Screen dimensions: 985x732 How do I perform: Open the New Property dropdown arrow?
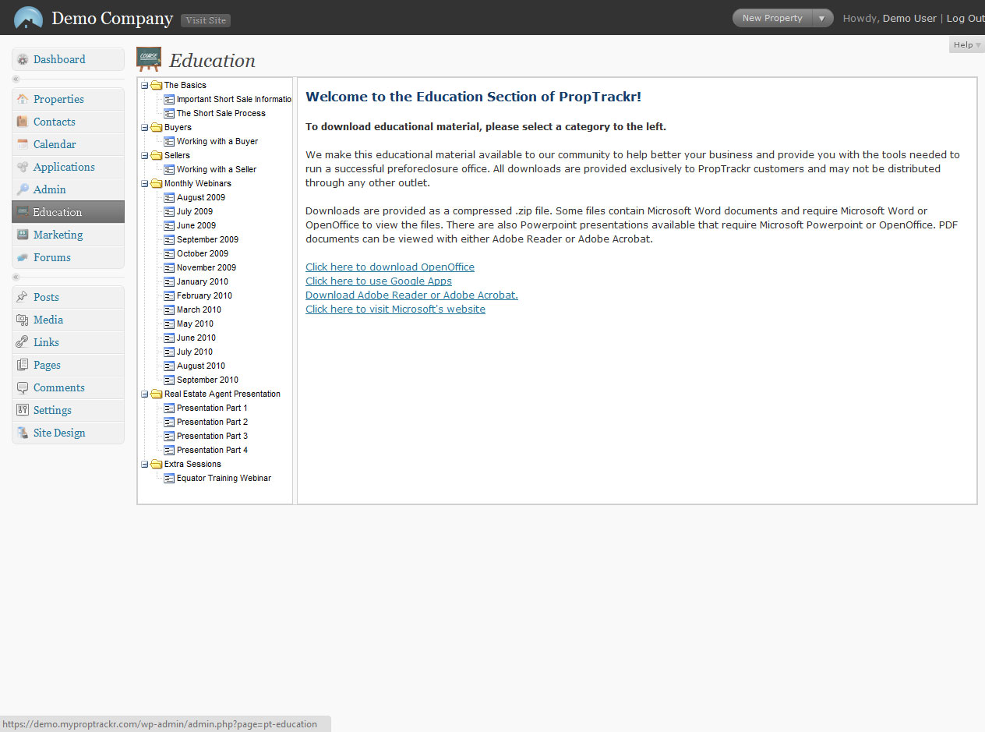pyautogui.click(x=821, y=18)
